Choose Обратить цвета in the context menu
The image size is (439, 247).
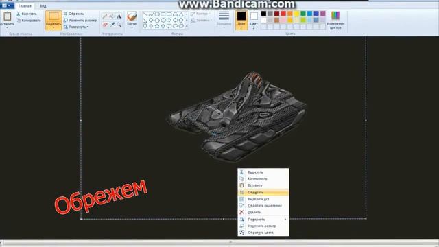click(x=263, y=233)
